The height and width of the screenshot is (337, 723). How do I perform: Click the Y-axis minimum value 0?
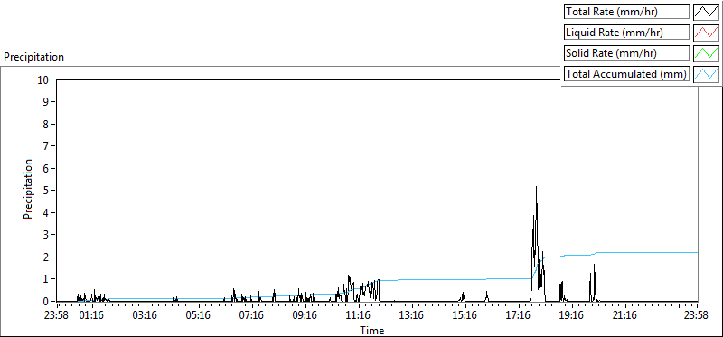tap(47, 302)
